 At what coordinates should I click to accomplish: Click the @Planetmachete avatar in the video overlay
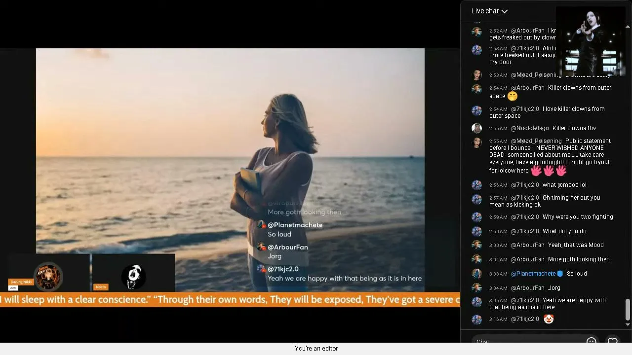[x=261, y=225]
